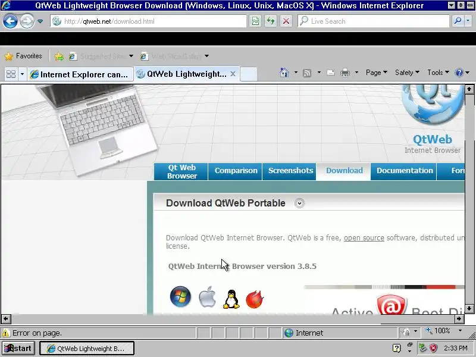
Task: Open the feeds dropdown arrow
Action: [319, 73]
